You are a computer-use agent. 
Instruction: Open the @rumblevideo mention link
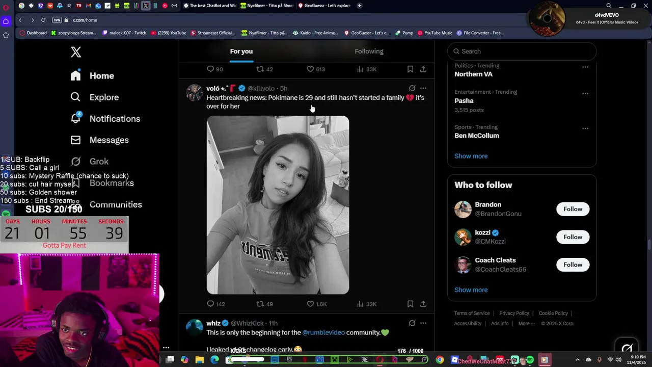coord(323,332)
